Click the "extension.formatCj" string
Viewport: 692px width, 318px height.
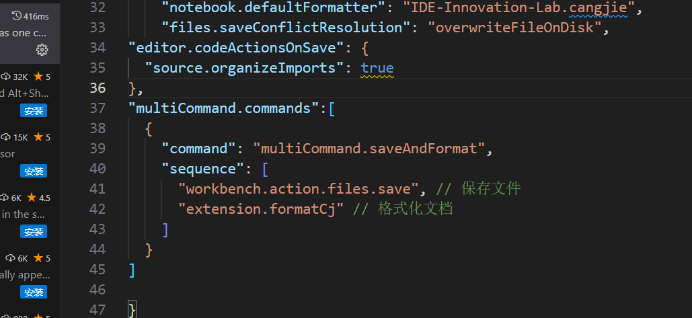pos(261,209)
